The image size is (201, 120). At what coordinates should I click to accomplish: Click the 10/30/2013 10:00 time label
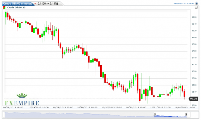87,108
